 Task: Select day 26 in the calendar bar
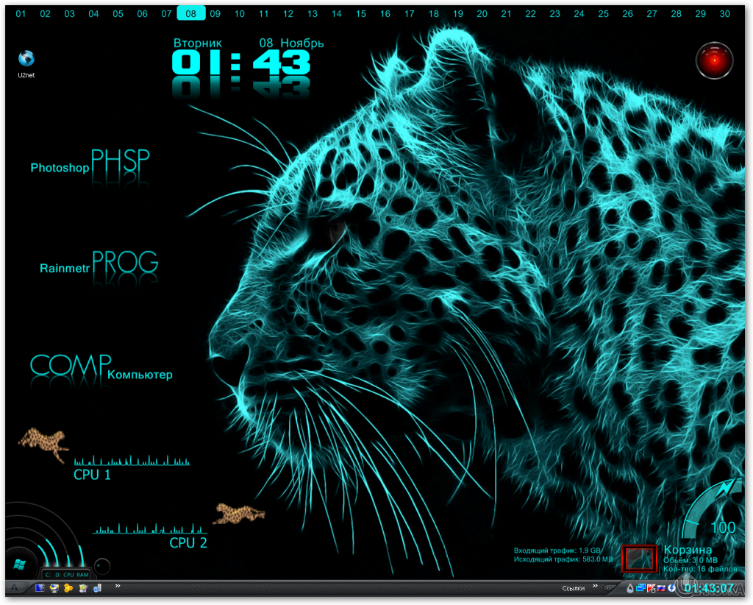(x=628, y=14)
